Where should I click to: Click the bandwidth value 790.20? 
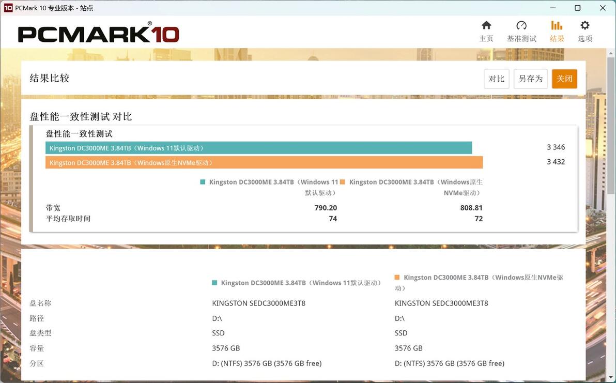coord(326,208)
